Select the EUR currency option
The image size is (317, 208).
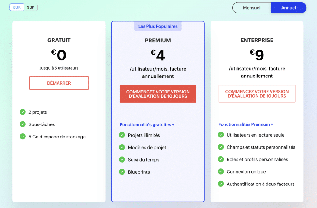point(17,7)
